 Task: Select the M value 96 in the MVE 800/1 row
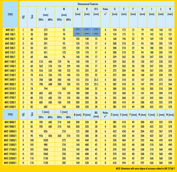pos(64,57)
